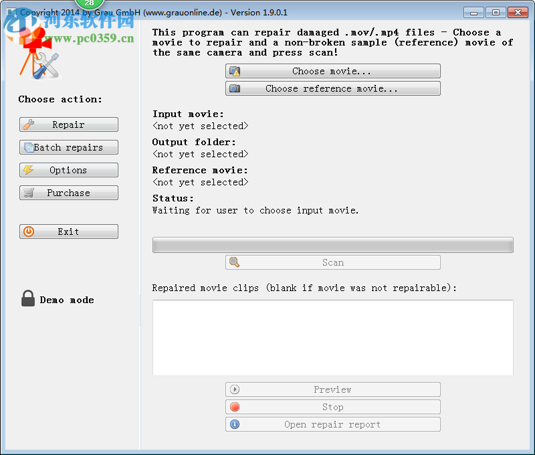Click 'Waiting for user to choose input movie.' status
The image size is (535, 455).
pos(255,211)
